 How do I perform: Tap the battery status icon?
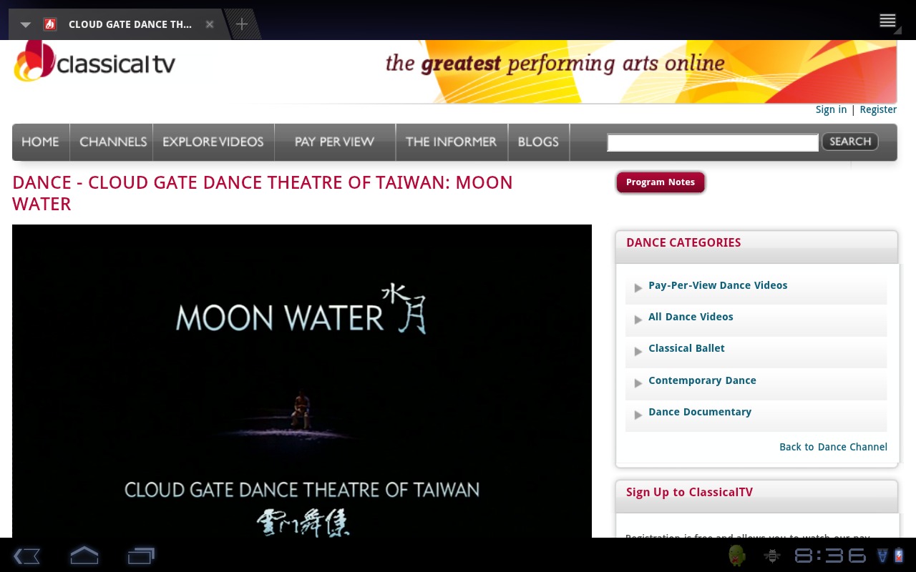coord(899,556)
